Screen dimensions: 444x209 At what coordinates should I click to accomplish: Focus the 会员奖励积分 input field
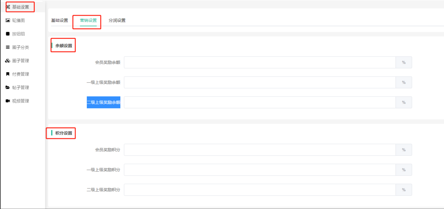259,150
